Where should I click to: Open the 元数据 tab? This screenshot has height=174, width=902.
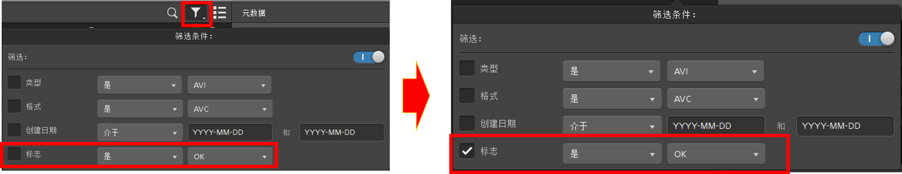(254, 13)
